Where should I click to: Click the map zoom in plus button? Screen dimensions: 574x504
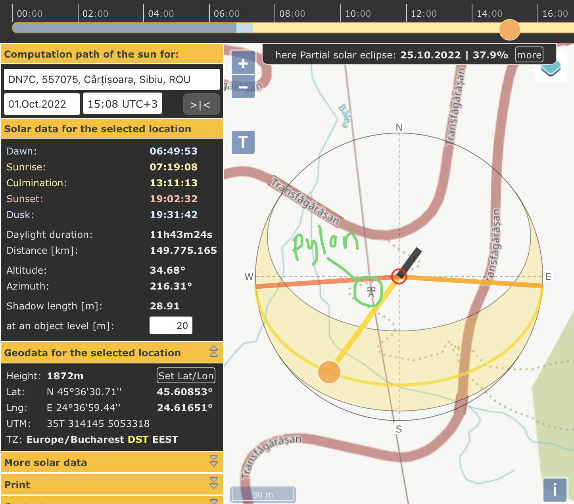coord(243,63)
